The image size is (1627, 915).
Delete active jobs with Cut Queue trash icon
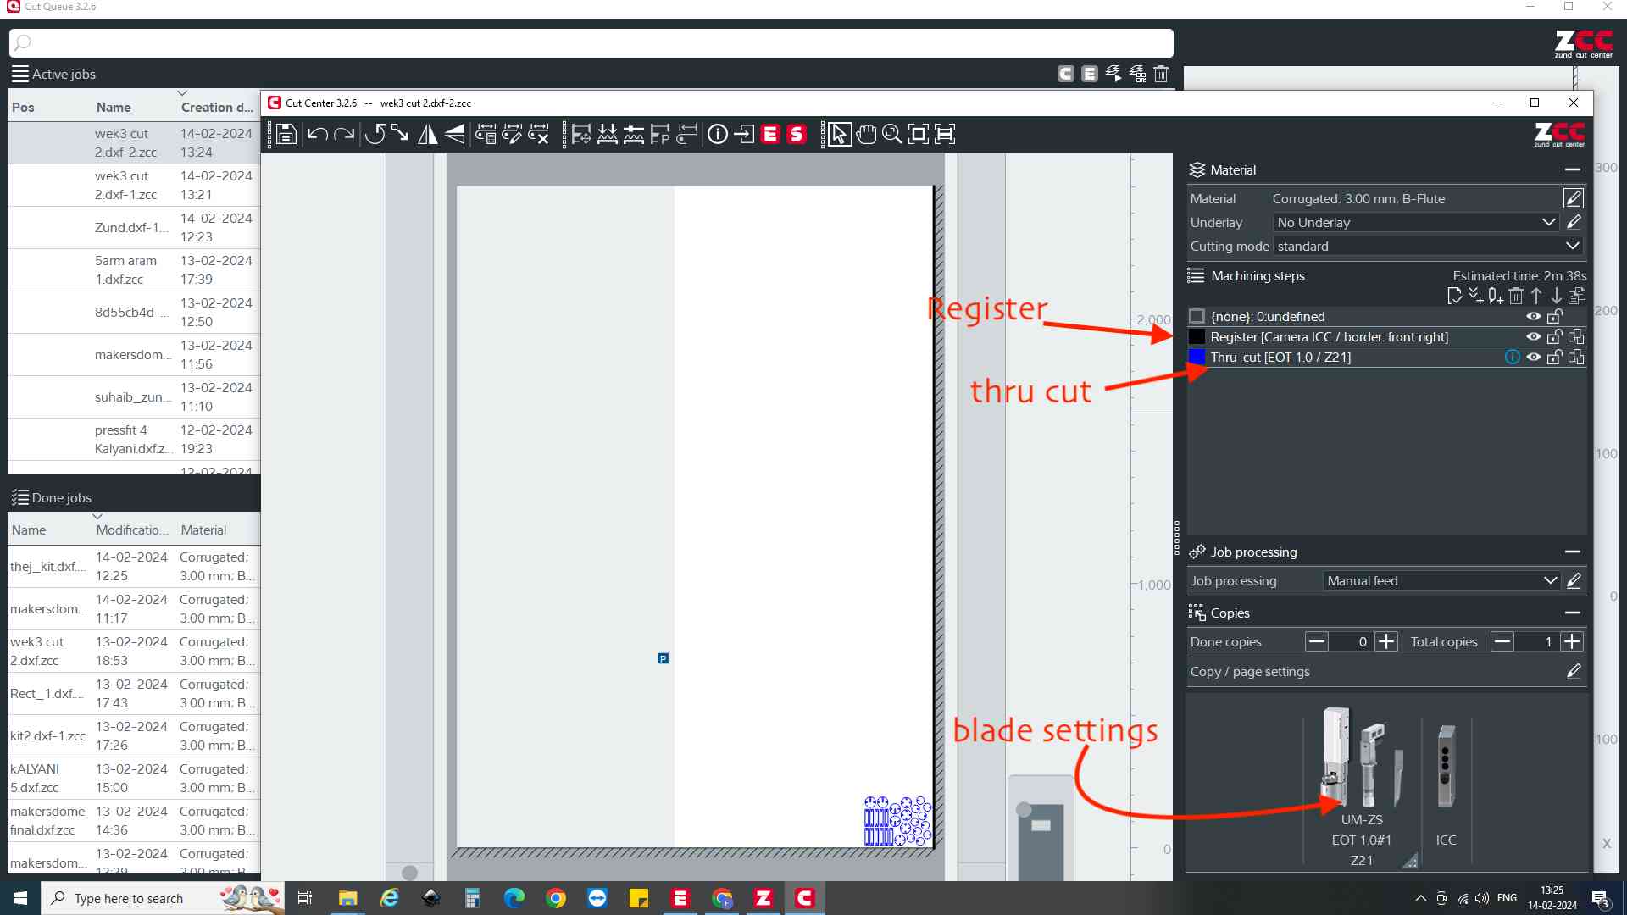click(1161, 74)
